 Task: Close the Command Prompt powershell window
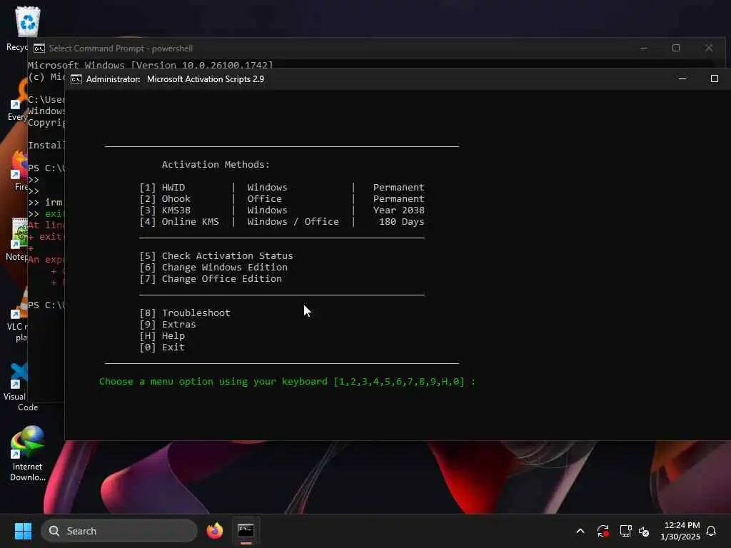[x=709, y=48]
